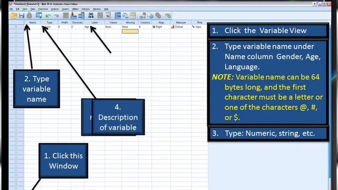The height and width of the screenshot is (190, 338).
Task: Open the Variables info icon
Action: (81, 16)
